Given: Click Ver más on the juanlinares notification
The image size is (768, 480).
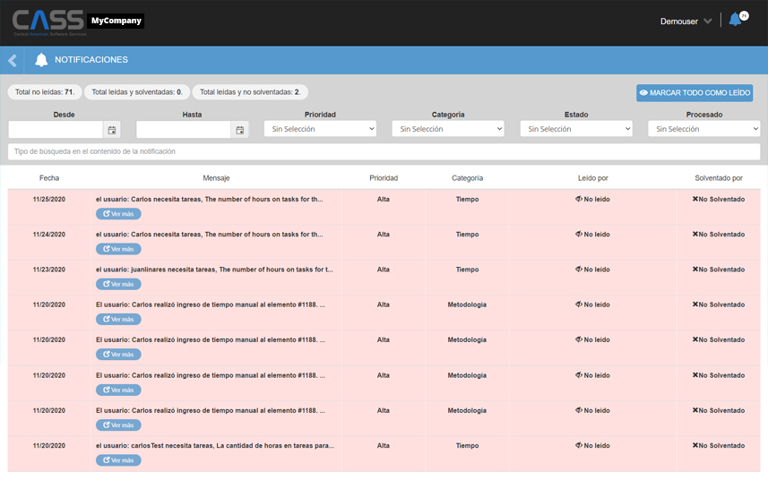Looking at the screenshot, I should tap(118, 284).
